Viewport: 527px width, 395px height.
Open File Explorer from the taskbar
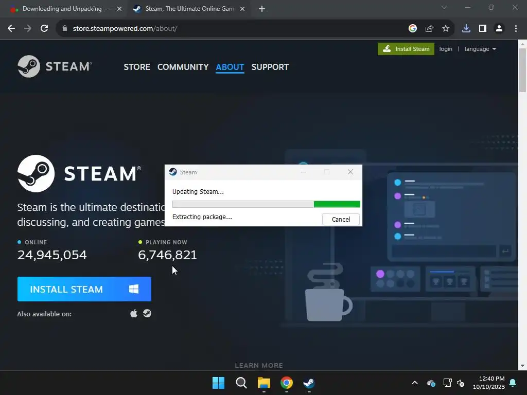click(264, 383)
